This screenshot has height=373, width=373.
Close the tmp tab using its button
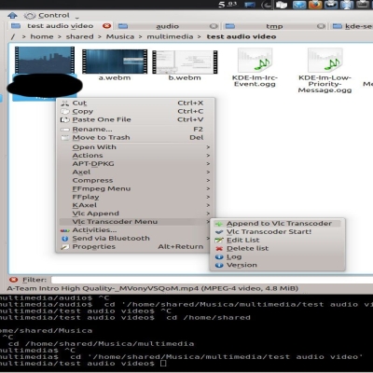pyautogui.click(x=321, y=26)
